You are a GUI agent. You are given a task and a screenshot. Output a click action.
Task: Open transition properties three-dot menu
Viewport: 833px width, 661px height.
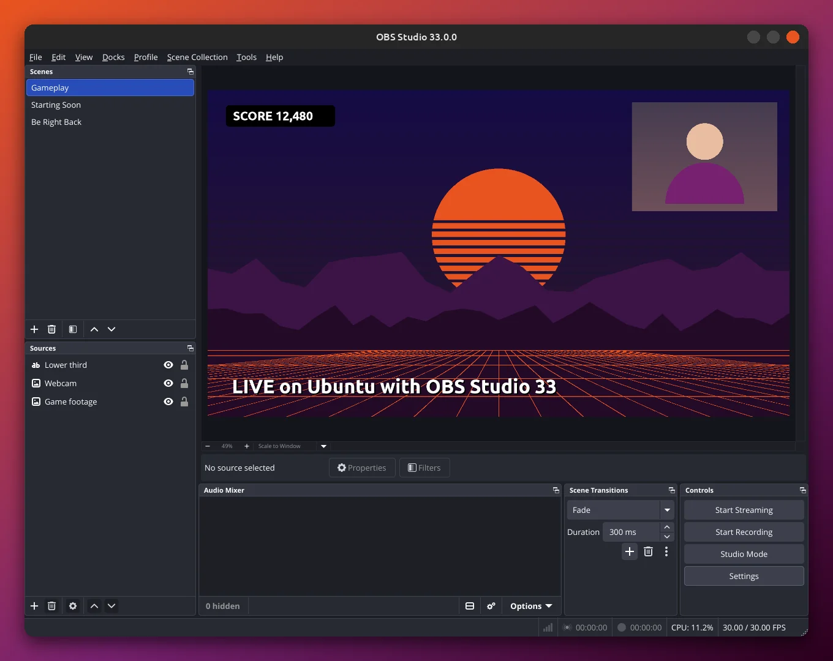click(x=666, y=551)
